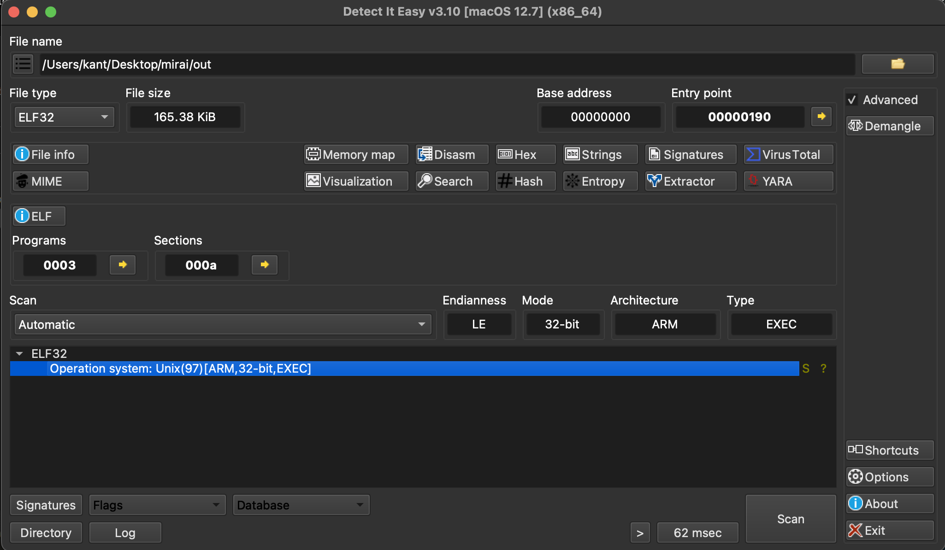Open the File info panel
This screenshot has width=945, height=550.
50,154
